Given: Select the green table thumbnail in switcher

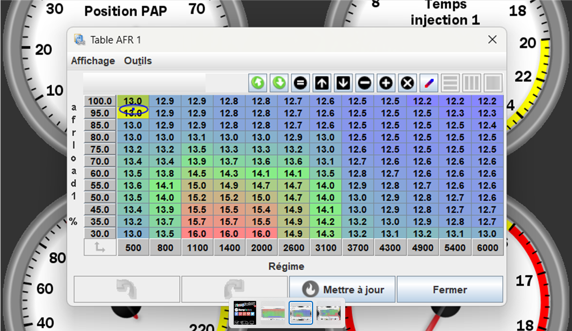Looking at the screenshot, I should point(273,313).
